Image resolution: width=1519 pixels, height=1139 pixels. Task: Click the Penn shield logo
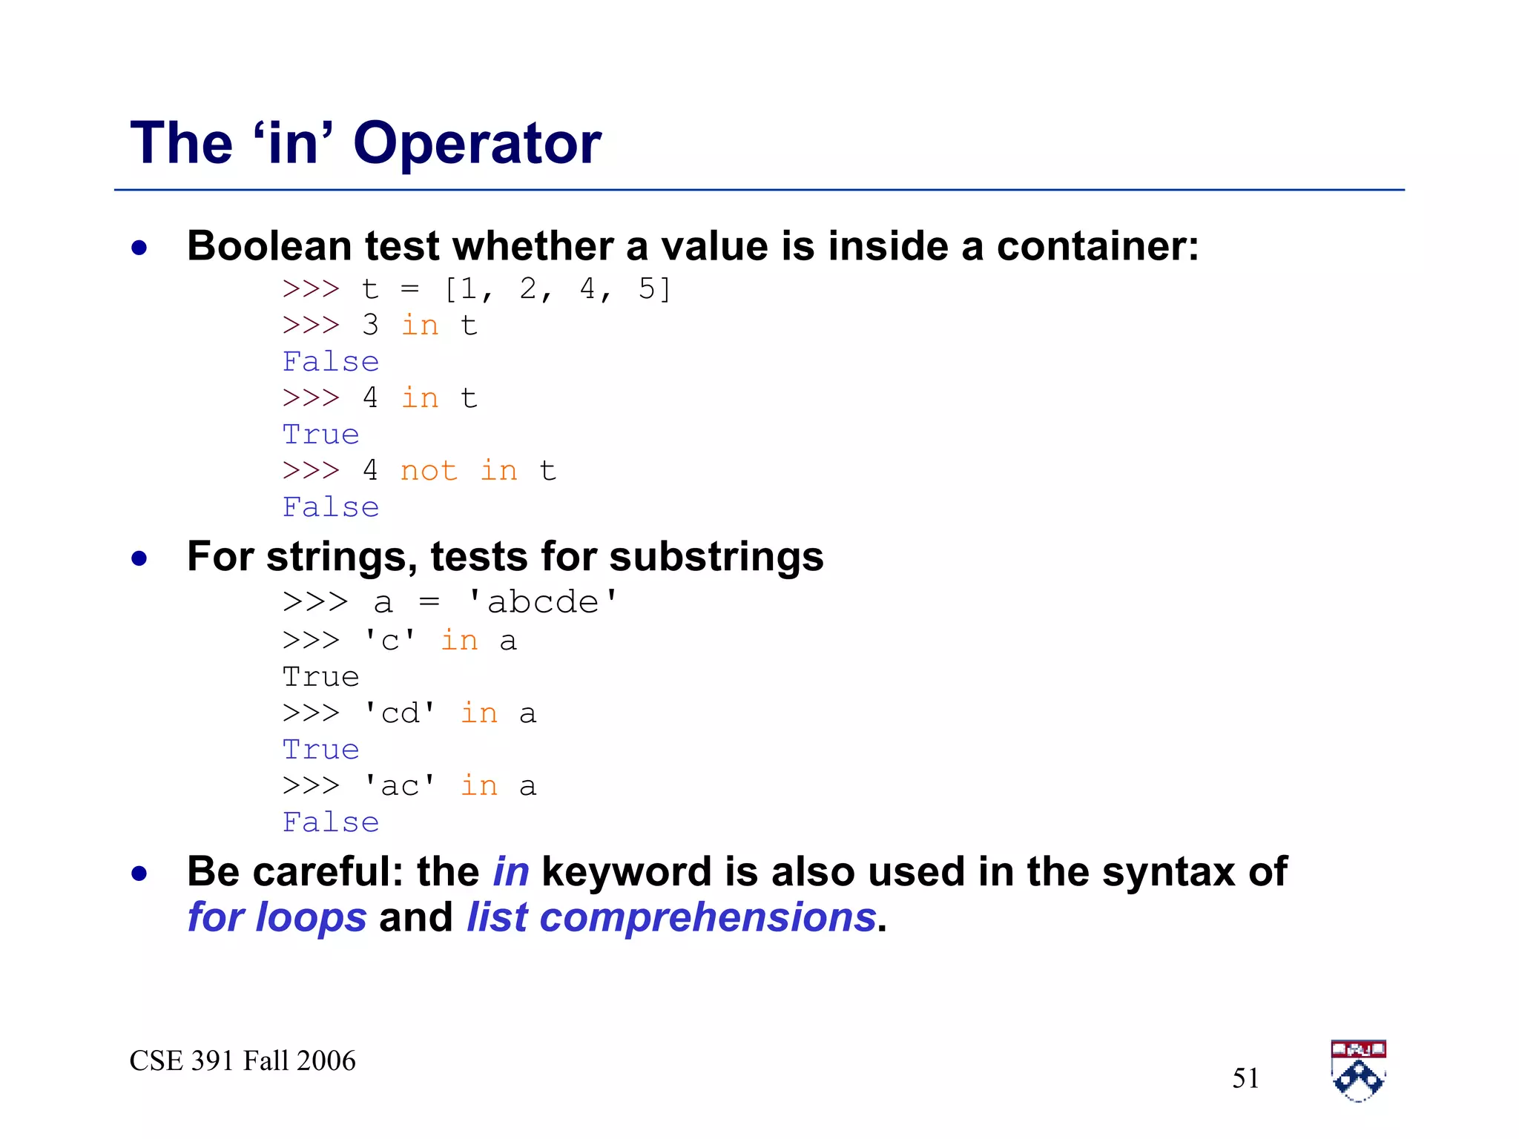pos(1358,1071)
